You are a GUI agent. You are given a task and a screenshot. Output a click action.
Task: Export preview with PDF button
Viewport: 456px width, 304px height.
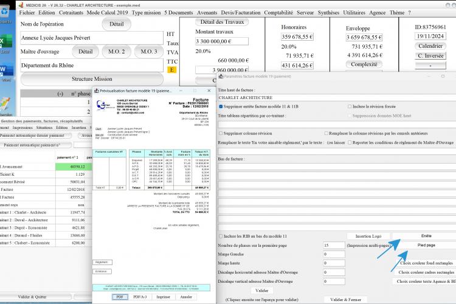120,297
